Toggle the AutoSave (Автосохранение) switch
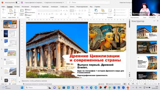Image resolution: width=160 pixels, height=90 pixels. (18, 2)
